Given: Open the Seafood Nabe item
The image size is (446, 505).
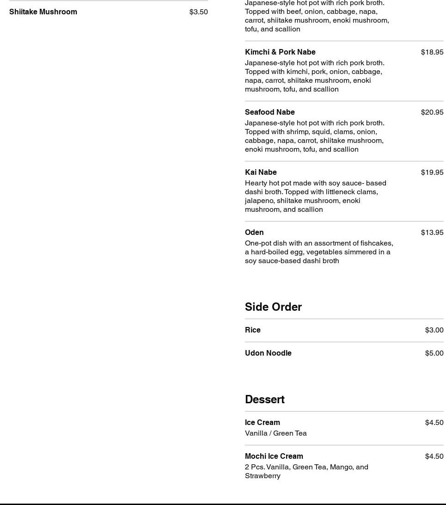Looking at the screenshot, I should point(269,112).
